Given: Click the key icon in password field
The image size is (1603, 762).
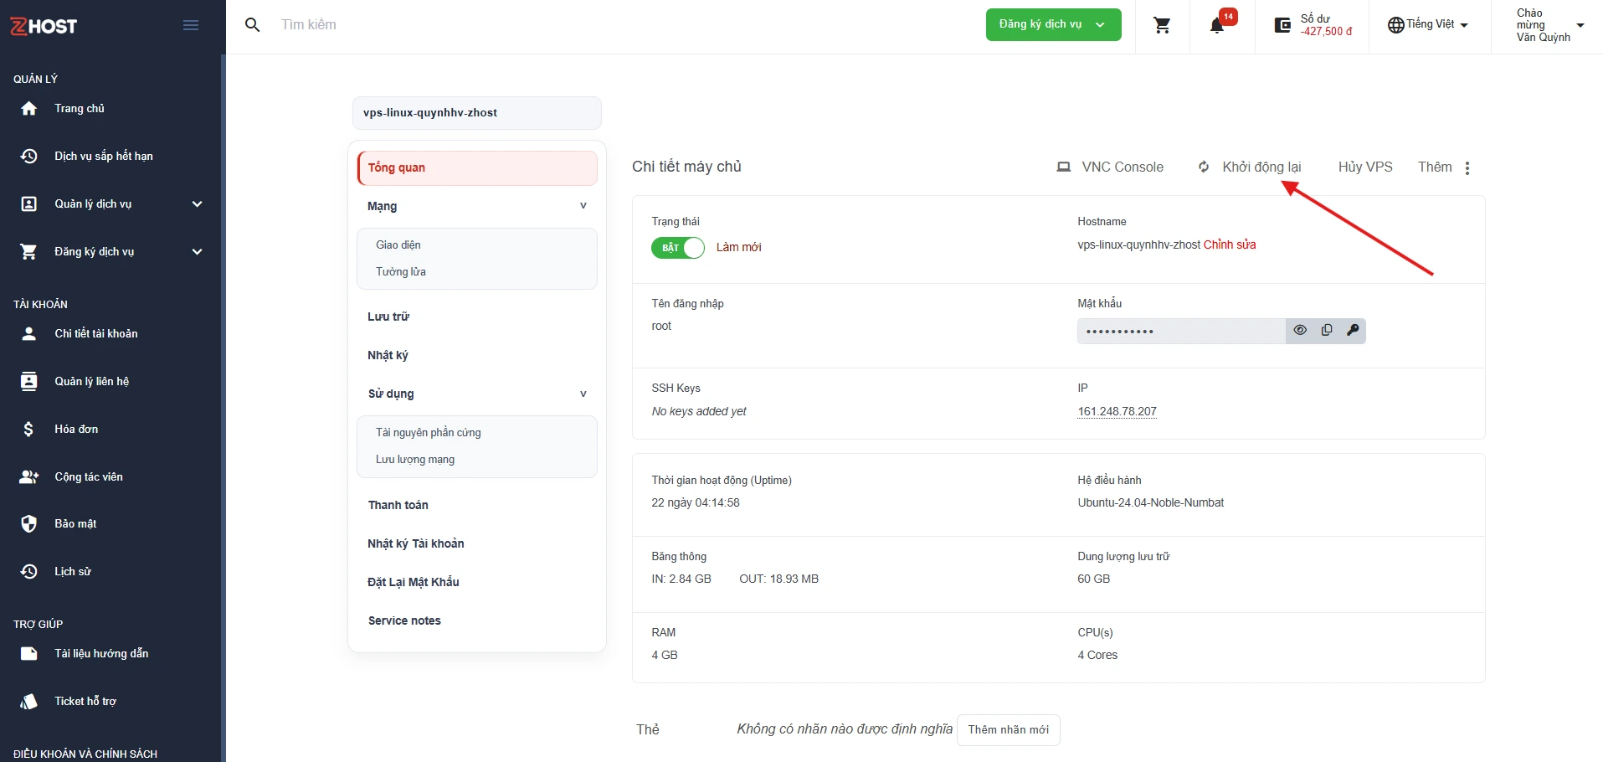Looking at the screenshot, I should click(x=1353, y=330).
